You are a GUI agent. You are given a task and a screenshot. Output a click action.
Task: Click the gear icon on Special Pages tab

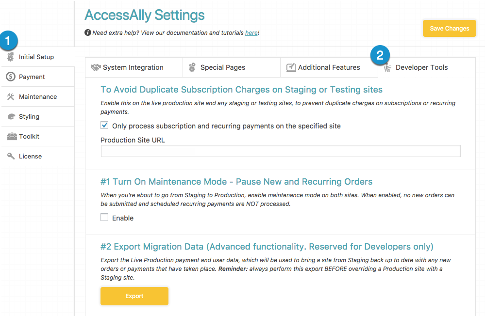click(x=192, y=67)
